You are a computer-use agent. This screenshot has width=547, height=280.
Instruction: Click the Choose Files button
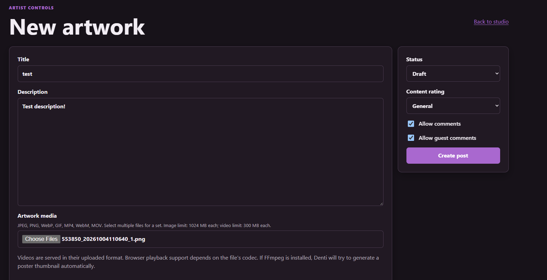tap(41, 239)
